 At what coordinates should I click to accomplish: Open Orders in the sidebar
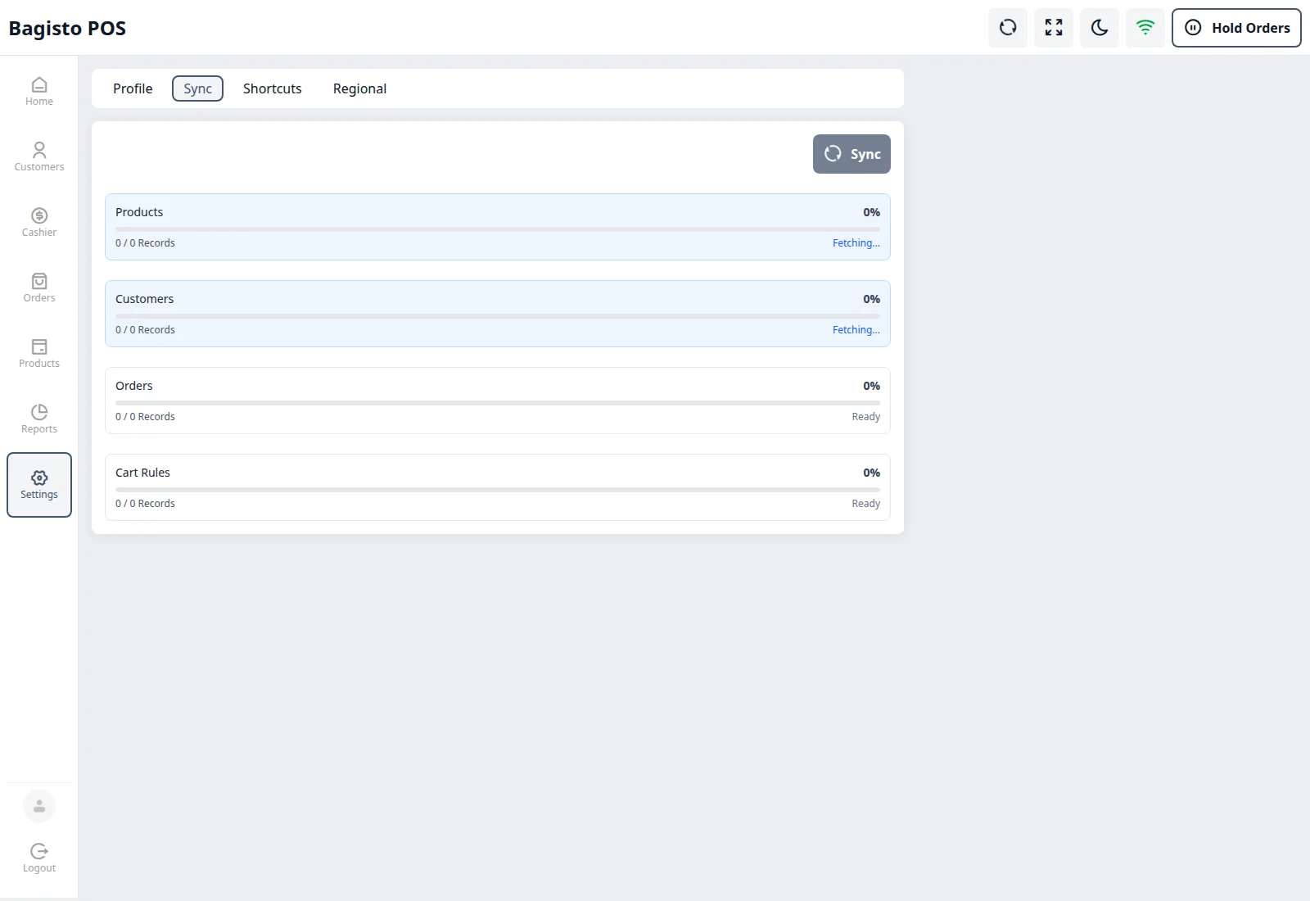pos(39,288)
